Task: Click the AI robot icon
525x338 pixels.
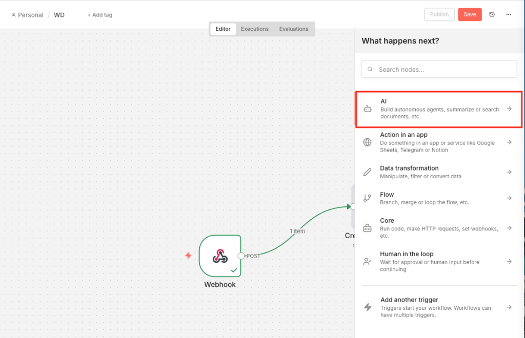Action: coord(368,109)
